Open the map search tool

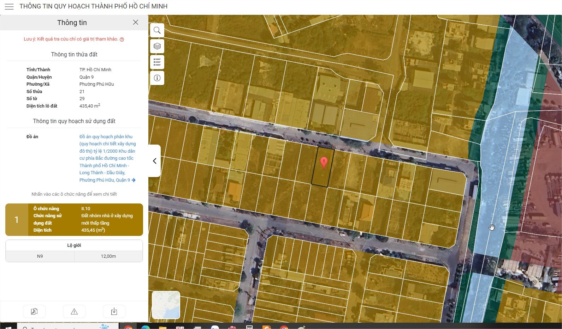pos(157,30)
